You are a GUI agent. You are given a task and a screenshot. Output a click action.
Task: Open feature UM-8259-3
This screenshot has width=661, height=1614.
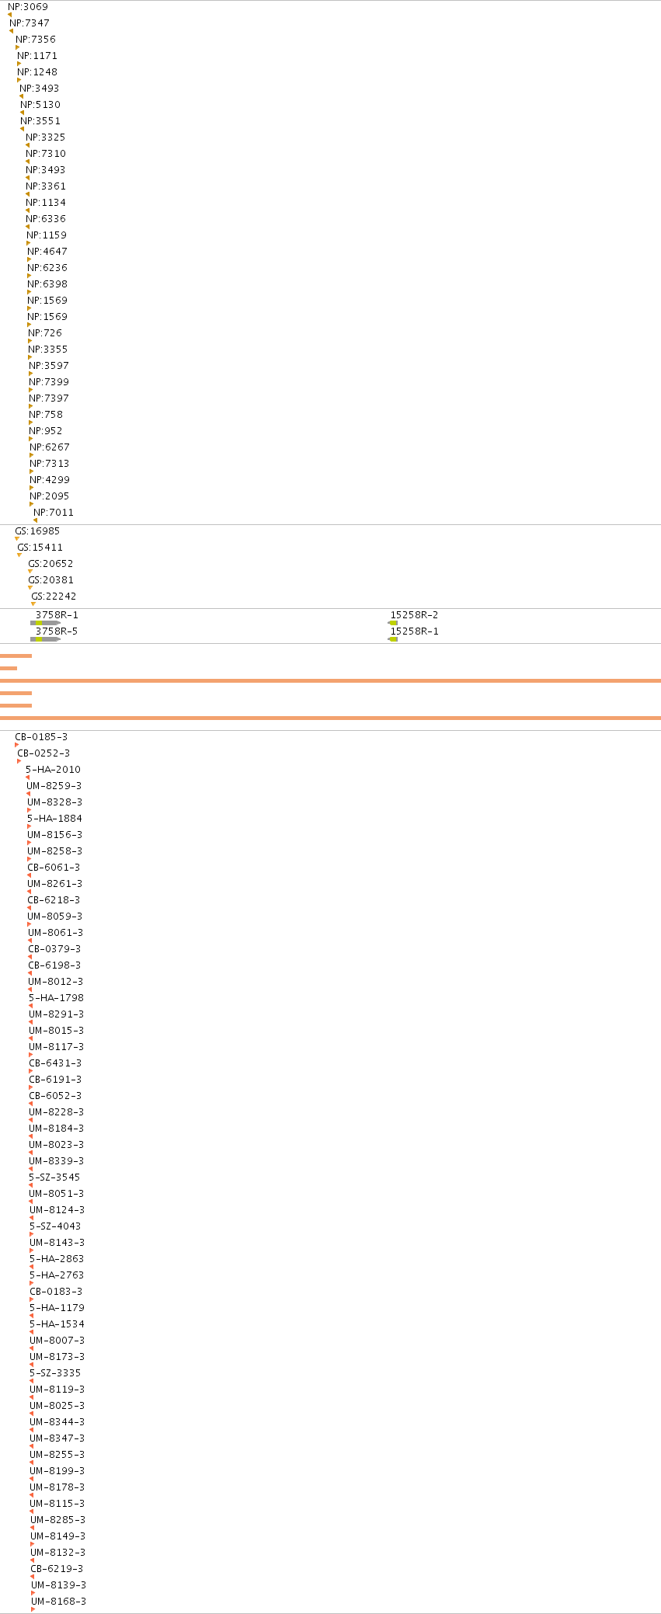point(54,786)
